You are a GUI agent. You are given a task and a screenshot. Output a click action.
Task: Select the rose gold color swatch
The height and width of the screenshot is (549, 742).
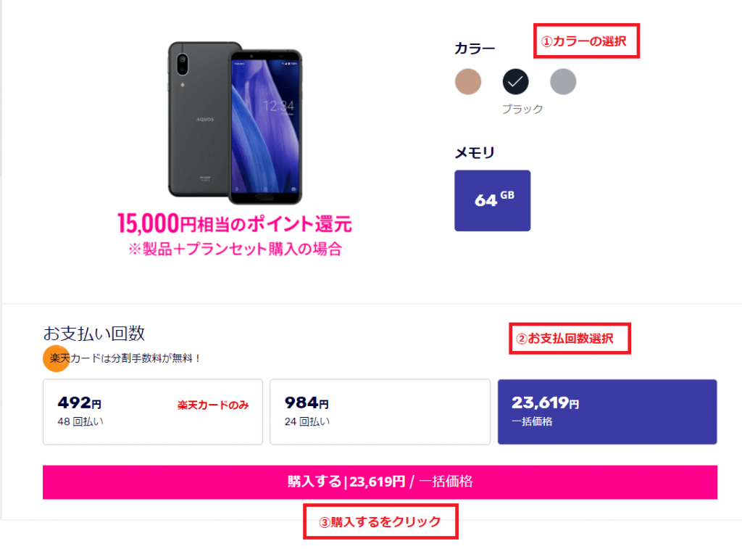pos(468,81)
